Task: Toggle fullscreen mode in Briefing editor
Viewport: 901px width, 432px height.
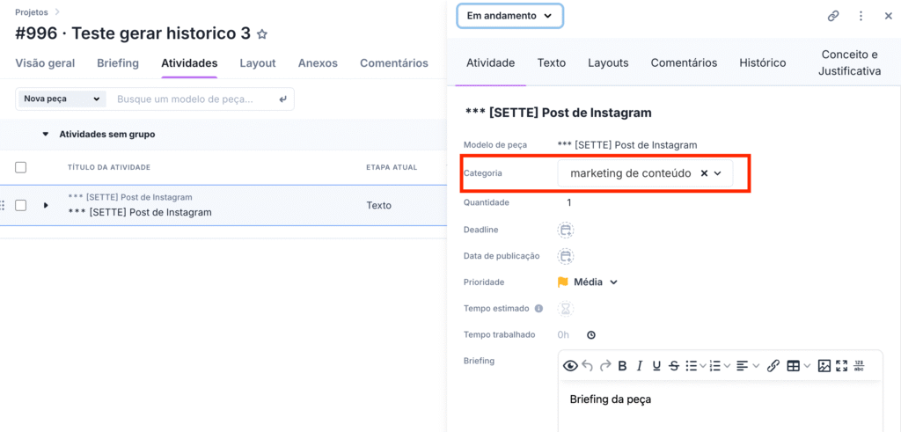Action: [x=842, y=366]
